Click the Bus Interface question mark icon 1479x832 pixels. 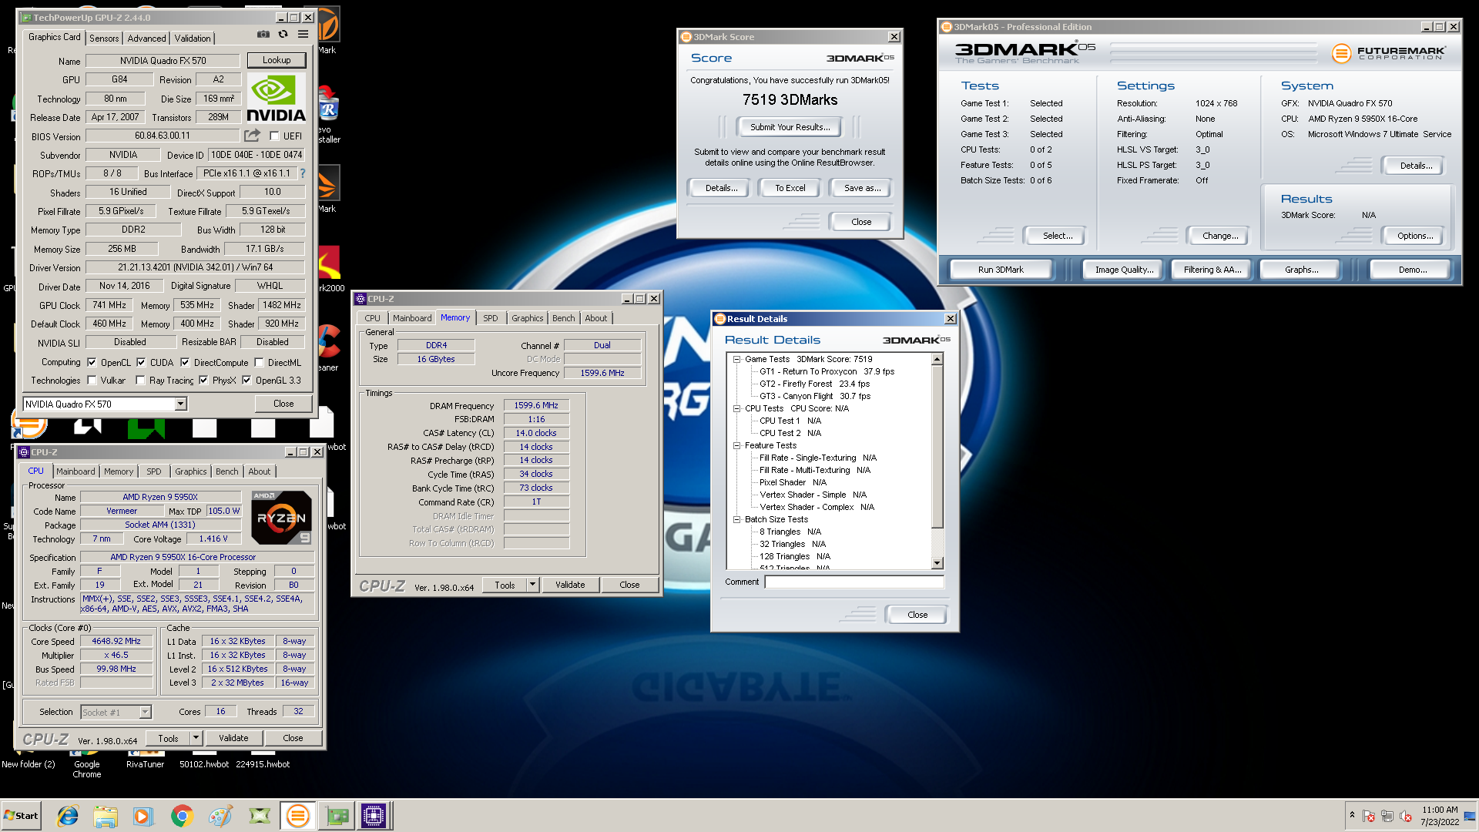(303, 173)
